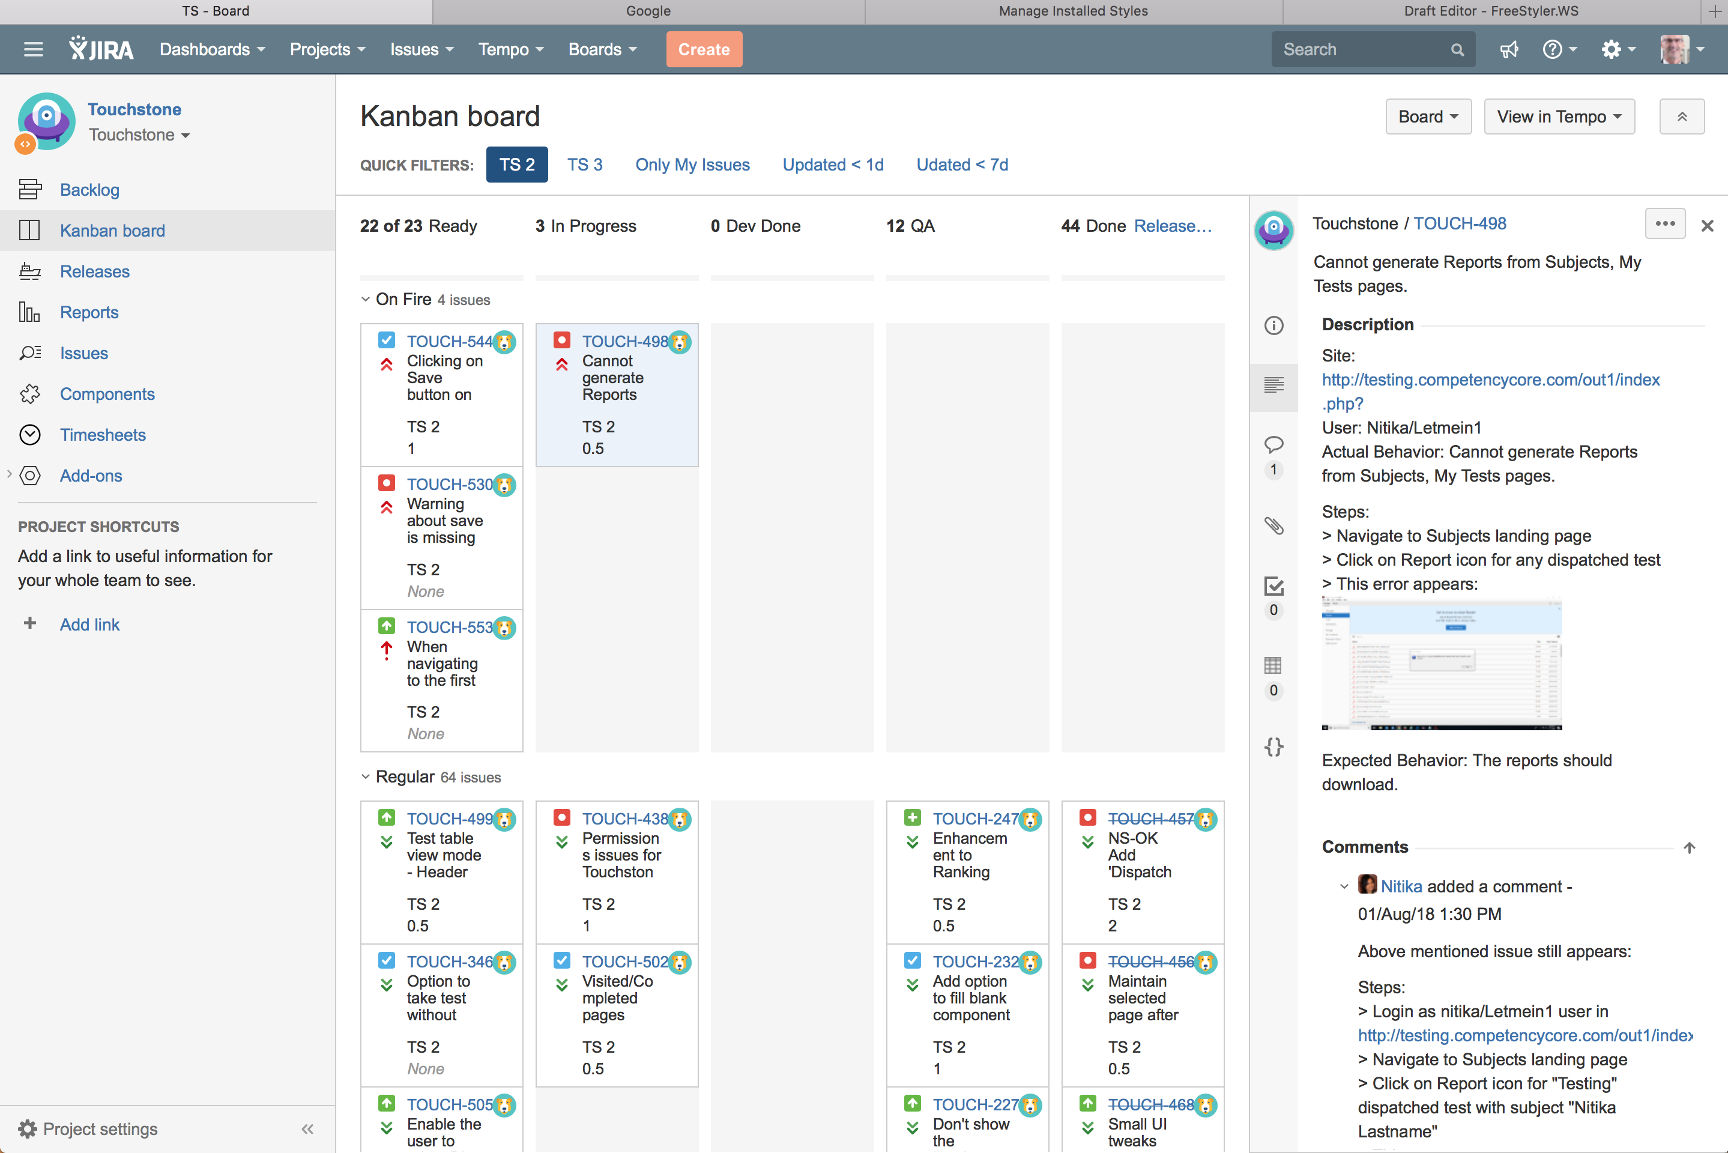The width and height of the screenshot is (1728, 1153).
Task: Click the feedback megaphone icon
Action: (x=1509, y=49)
